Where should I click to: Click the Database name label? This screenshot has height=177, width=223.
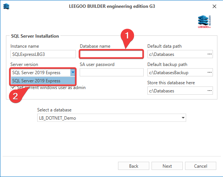pyautogui.click(x=95, y=46)
